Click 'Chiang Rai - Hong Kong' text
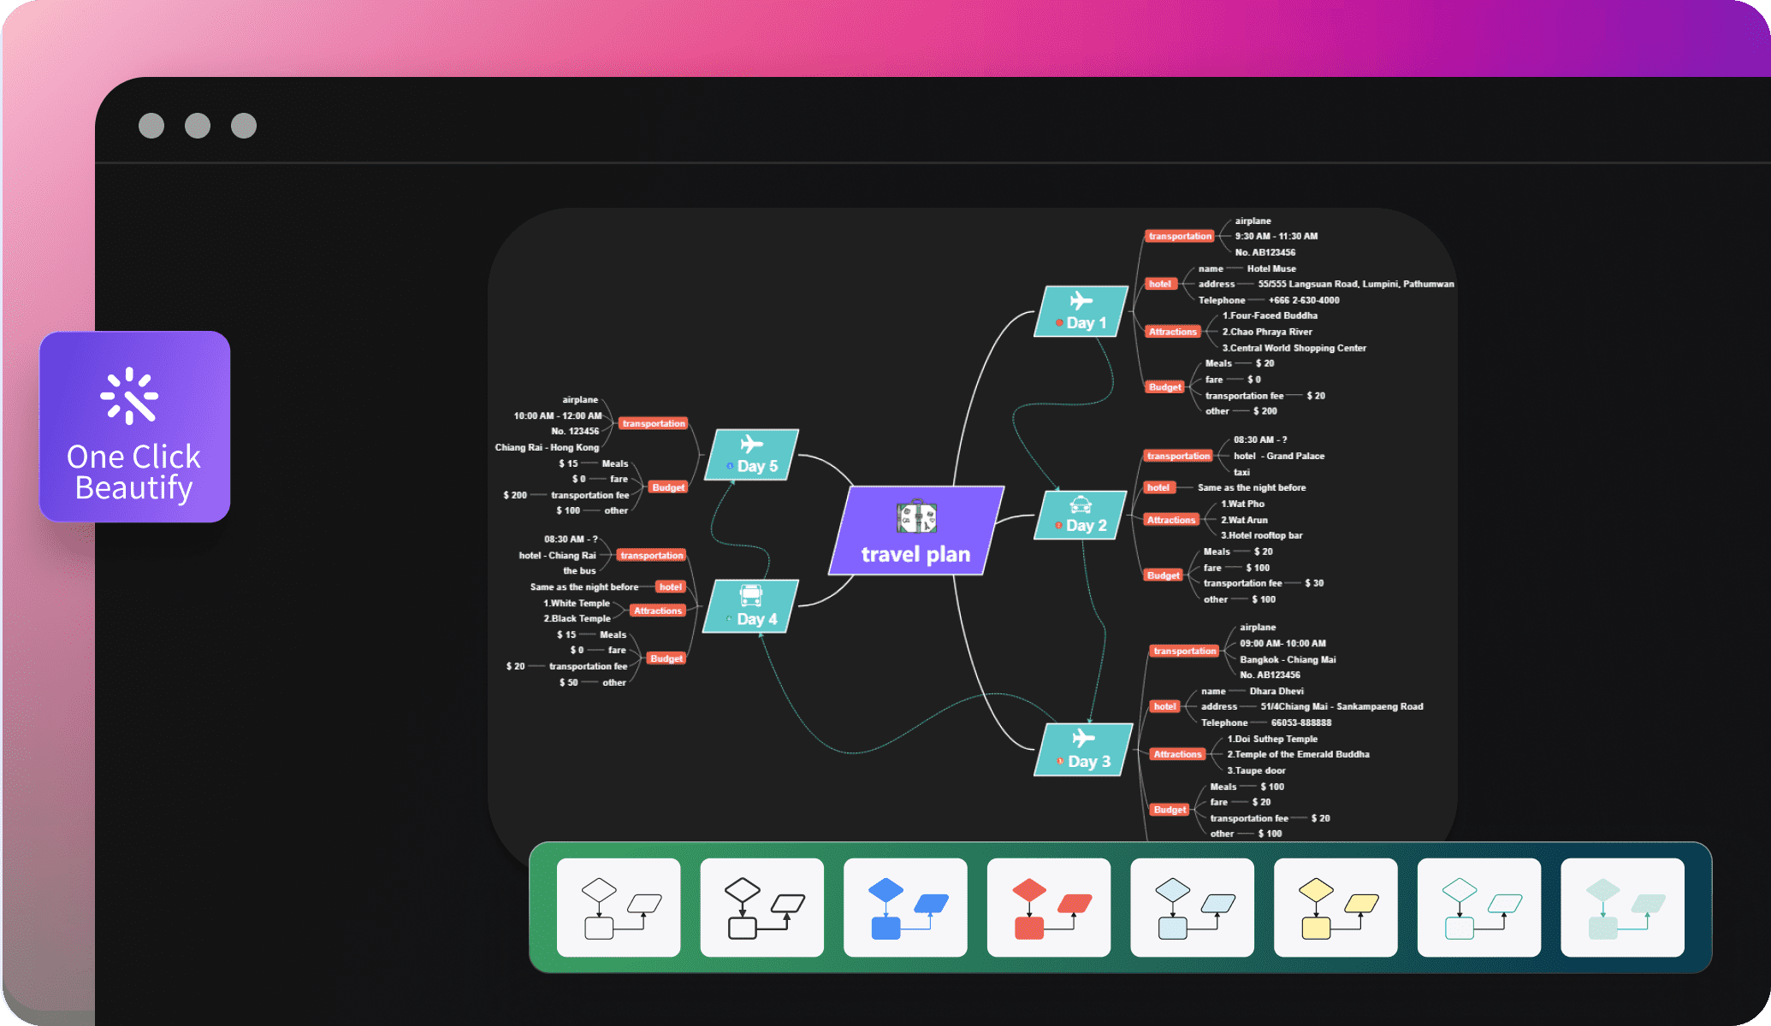Screen dimensions: 1771x1026 click(x=547, y=447)
